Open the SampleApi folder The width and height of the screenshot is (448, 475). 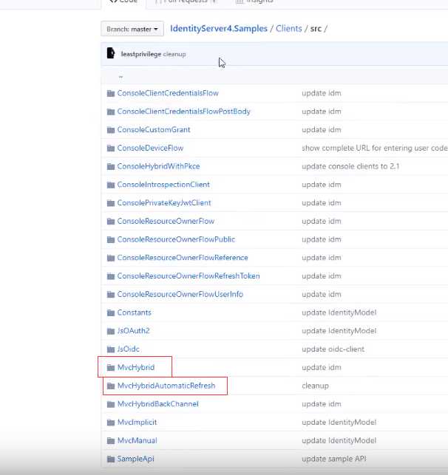pos(135,459)
